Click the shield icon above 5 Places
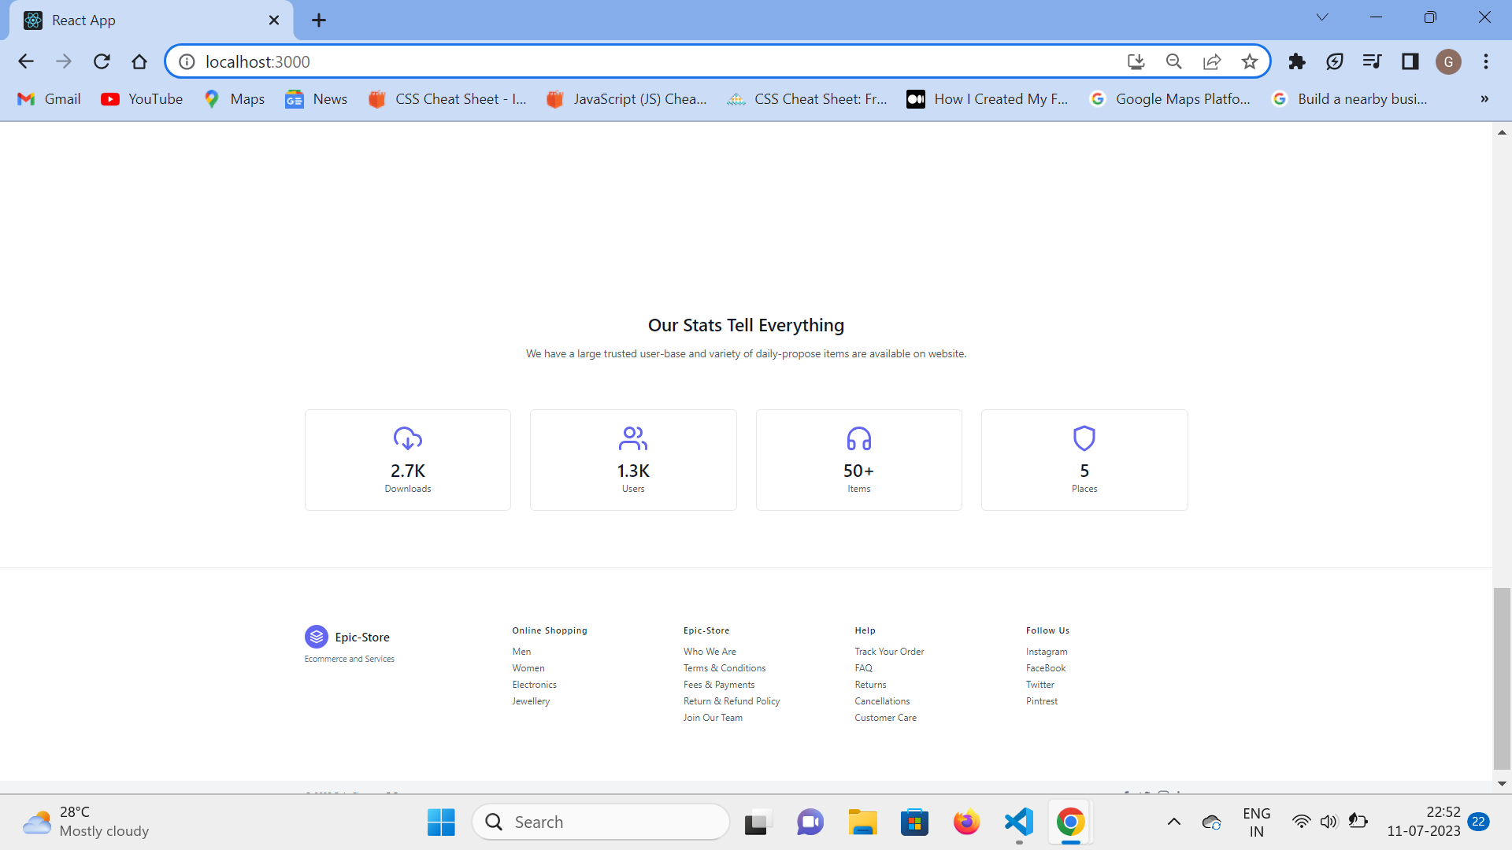The width and height of the screenshot is (1512, 850). pyautogui.click(x=1084, y=438)
